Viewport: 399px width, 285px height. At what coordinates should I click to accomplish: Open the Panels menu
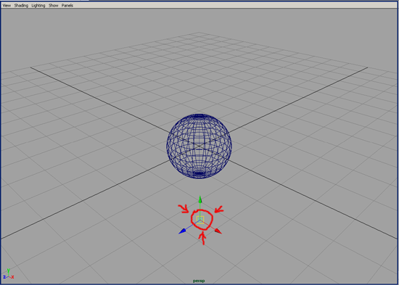pyautogui.click(x=67, y=5)
